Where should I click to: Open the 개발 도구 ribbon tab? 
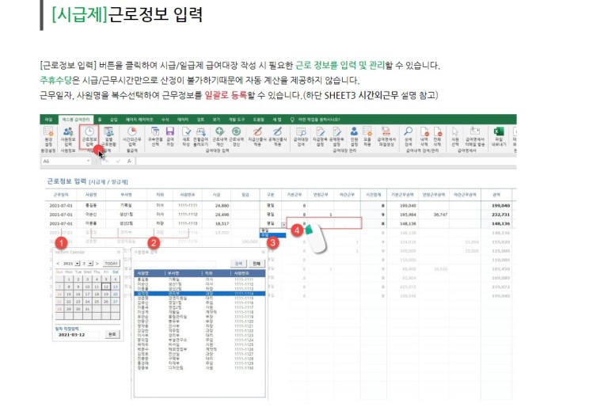(x=237, y=120)
